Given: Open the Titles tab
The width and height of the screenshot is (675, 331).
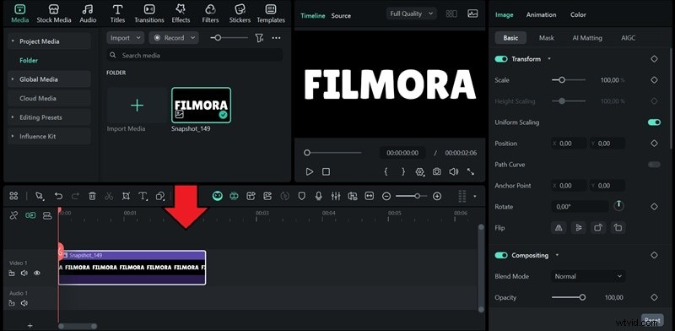Looking at the screenshot, I should tap(117, 14).
